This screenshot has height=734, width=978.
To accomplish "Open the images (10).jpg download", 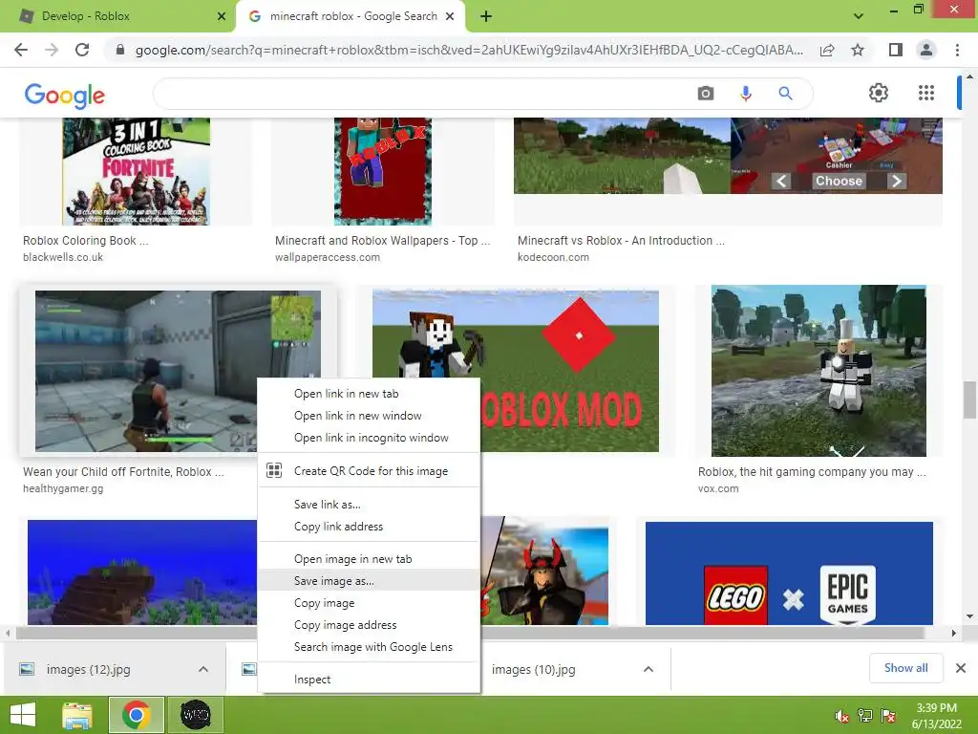I will point(533,670).
